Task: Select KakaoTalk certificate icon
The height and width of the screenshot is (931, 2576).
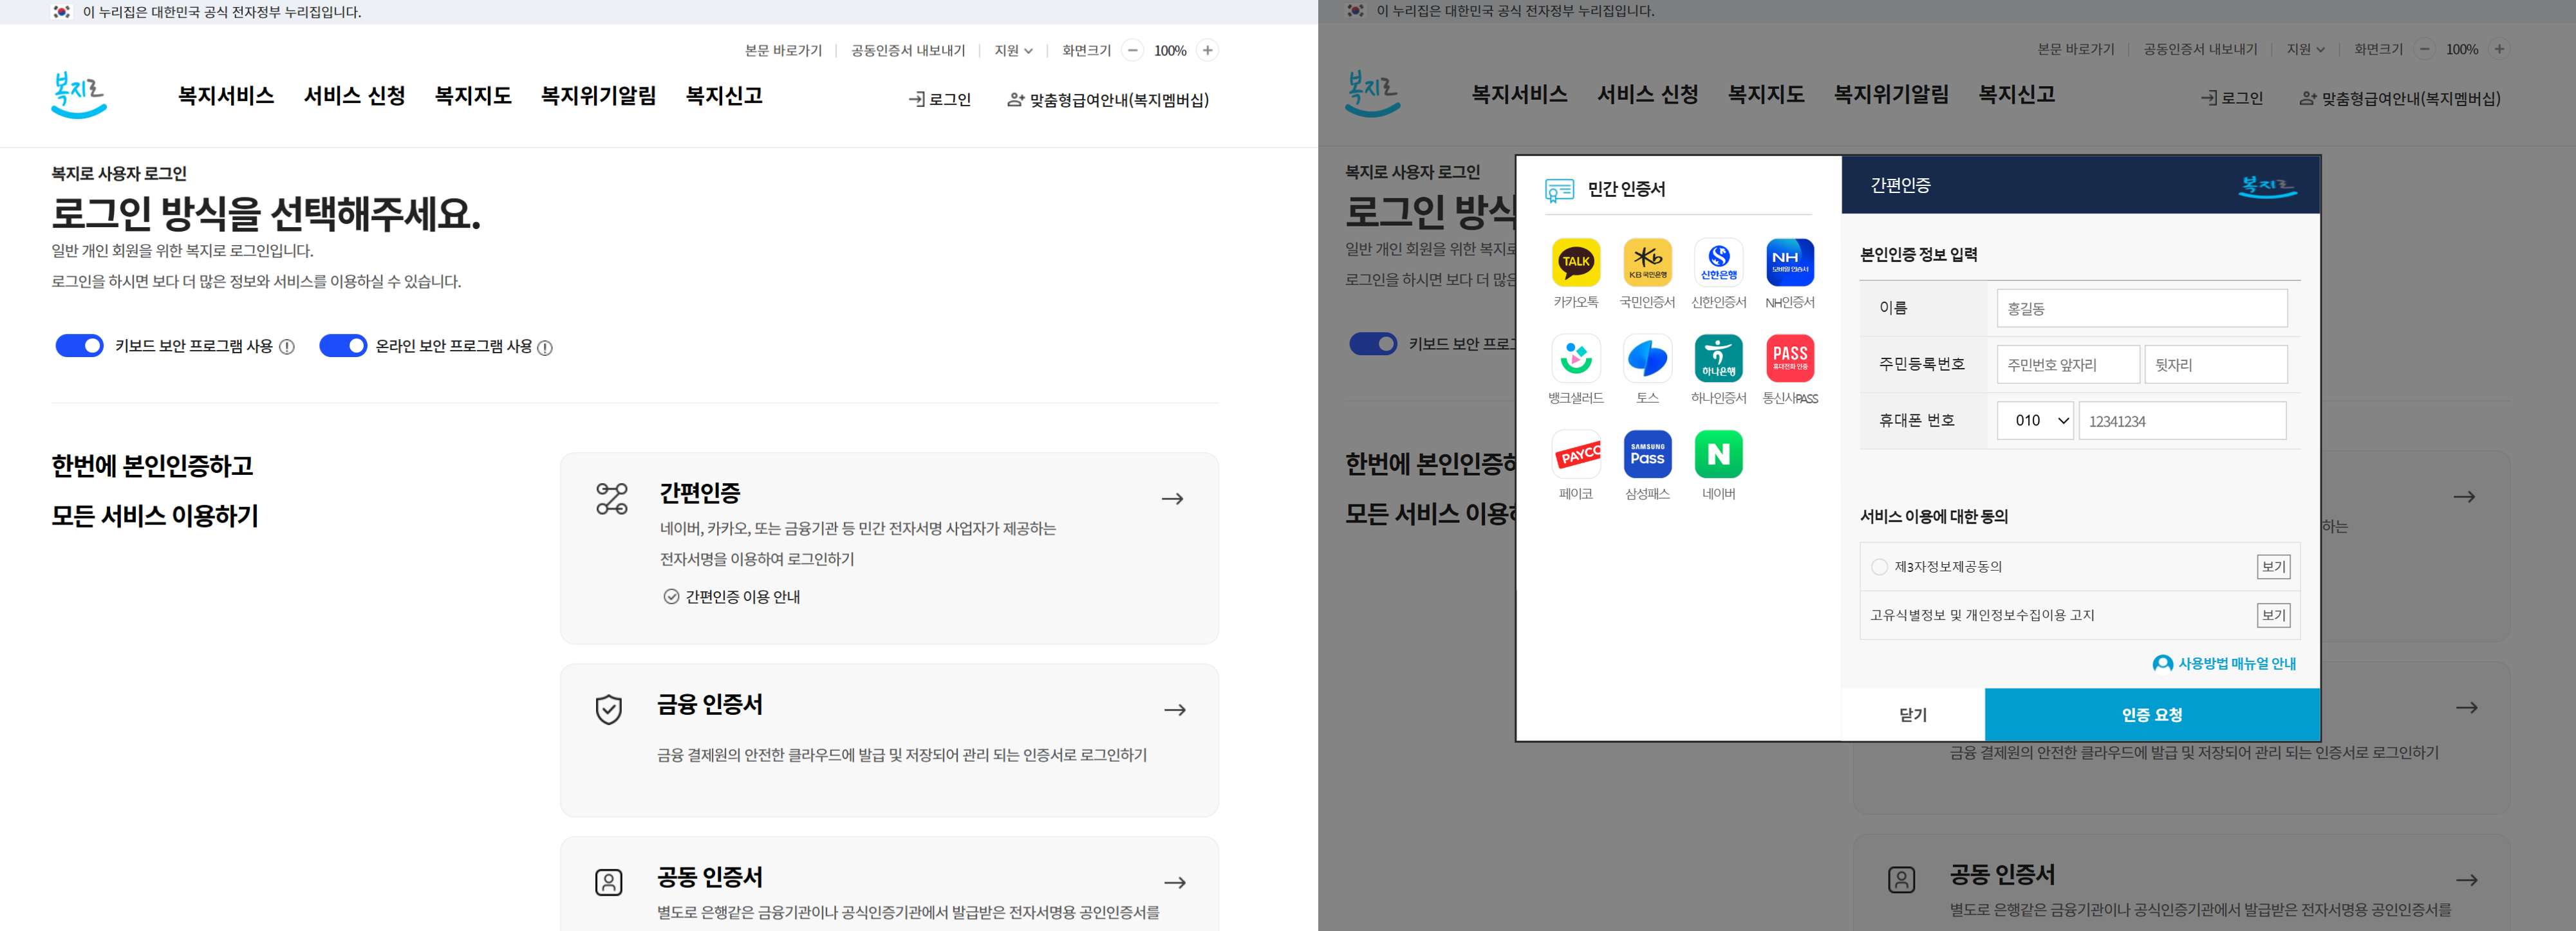Action: [1575, 262]
